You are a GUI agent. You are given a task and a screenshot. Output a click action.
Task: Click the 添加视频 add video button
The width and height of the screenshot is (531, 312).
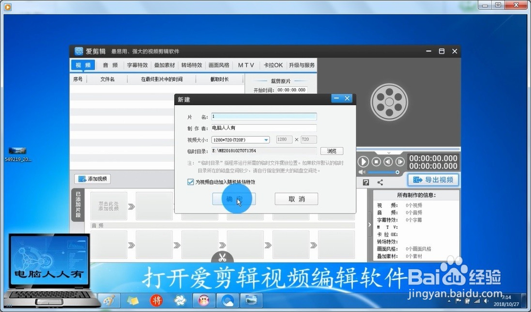(x=93, y=179)
